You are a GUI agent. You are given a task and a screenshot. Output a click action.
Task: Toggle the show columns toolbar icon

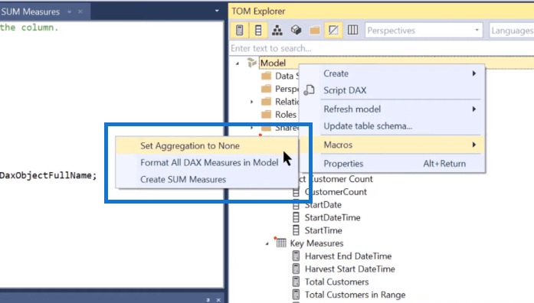pos(258,31)
